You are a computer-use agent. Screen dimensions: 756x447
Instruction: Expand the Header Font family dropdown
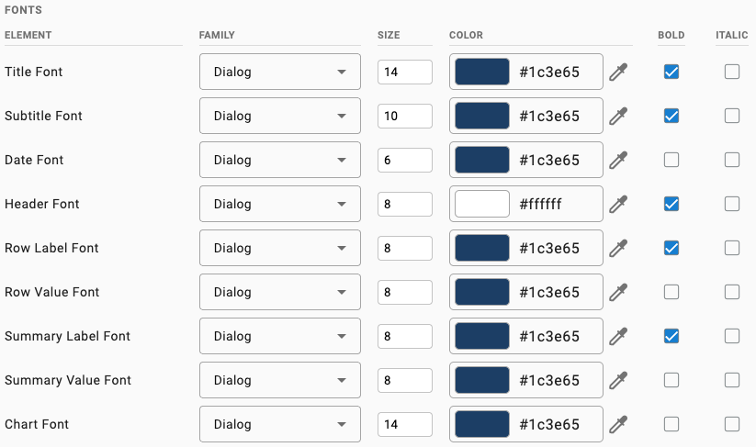pos(280,205)
